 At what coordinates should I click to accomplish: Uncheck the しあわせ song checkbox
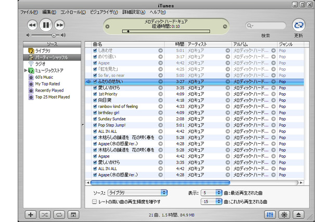[x=95, y=51]
